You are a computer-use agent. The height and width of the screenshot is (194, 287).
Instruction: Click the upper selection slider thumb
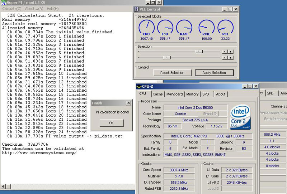(x=199, y=52)
